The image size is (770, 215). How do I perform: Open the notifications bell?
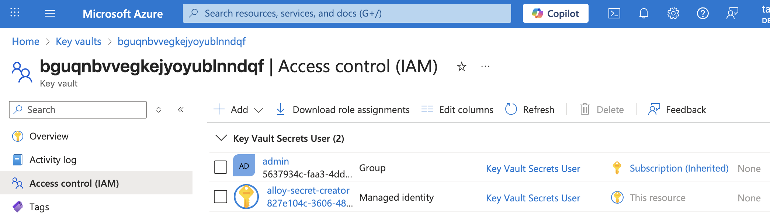[x=644, y=14]
